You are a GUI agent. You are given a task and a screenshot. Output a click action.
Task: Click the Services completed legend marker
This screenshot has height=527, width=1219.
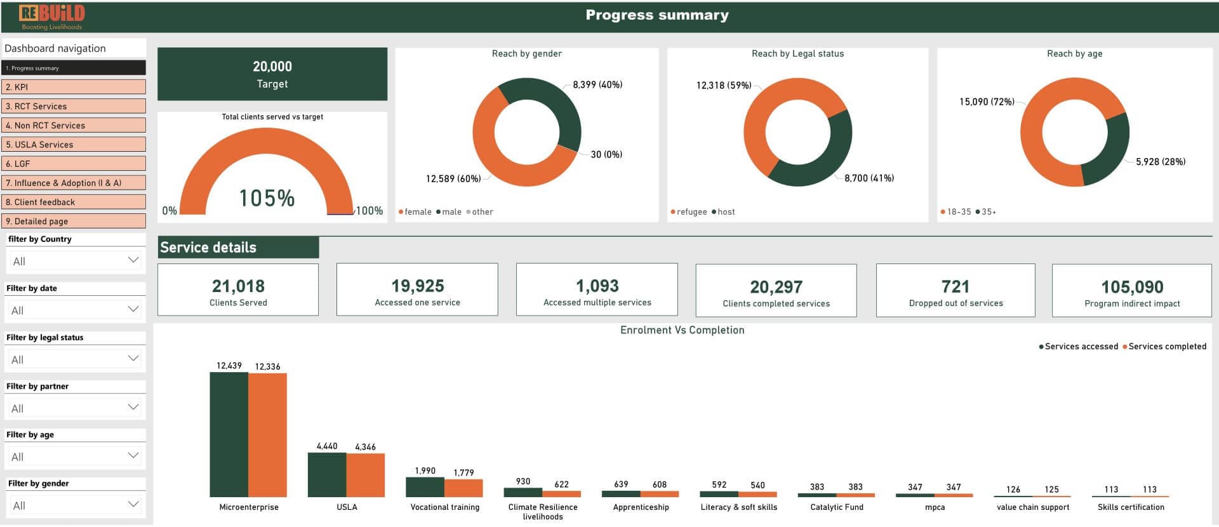click(x=1124, y=347)
